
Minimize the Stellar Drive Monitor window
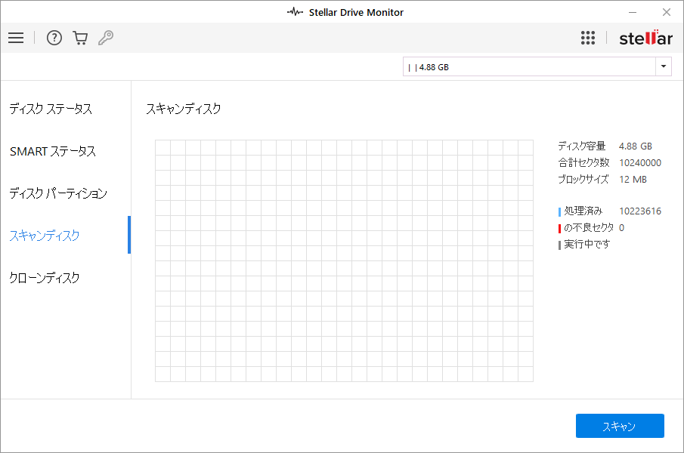pyautogui.click(x=632, y=12)
